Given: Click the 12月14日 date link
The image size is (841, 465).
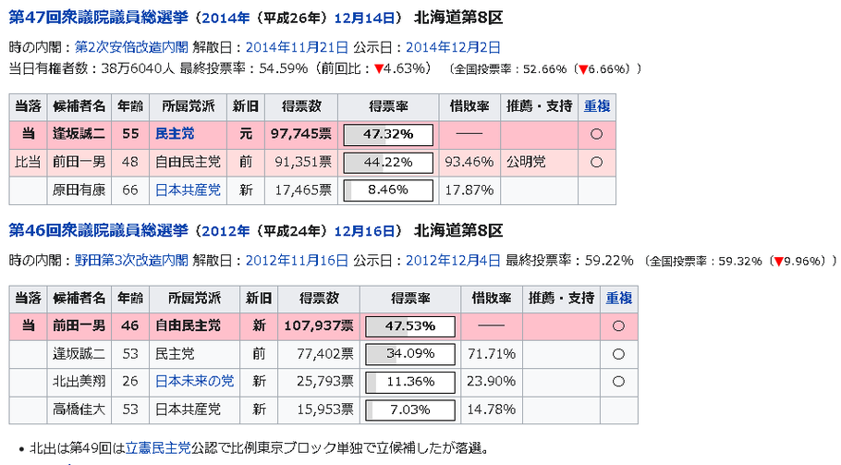Looking at the screenshot, I should click(x=364, y=18).
